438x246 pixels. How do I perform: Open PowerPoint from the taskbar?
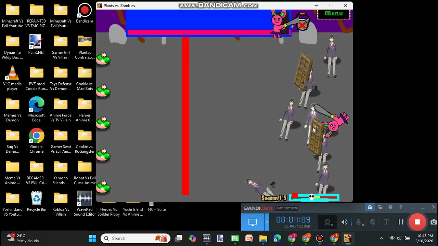coord(249,238)
